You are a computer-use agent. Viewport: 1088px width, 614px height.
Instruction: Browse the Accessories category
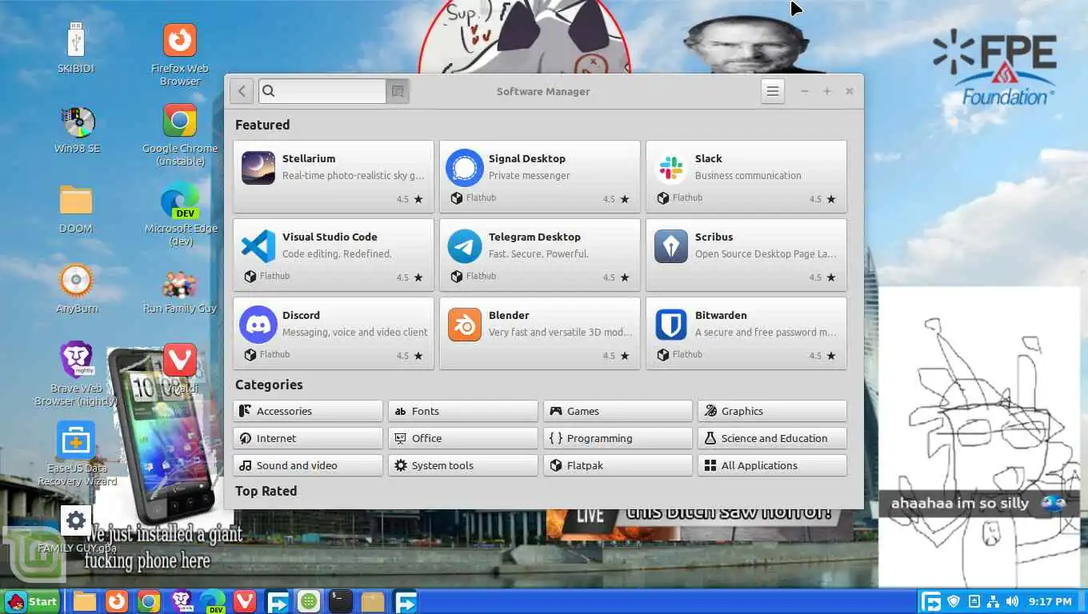(308, 411)
